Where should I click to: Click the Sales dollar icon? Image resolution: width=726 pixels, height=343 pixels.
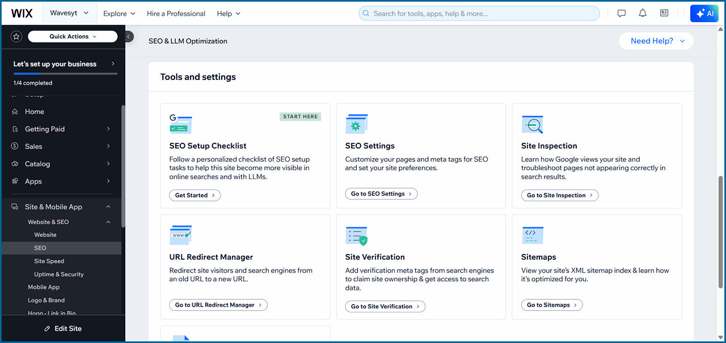point(15,146)
